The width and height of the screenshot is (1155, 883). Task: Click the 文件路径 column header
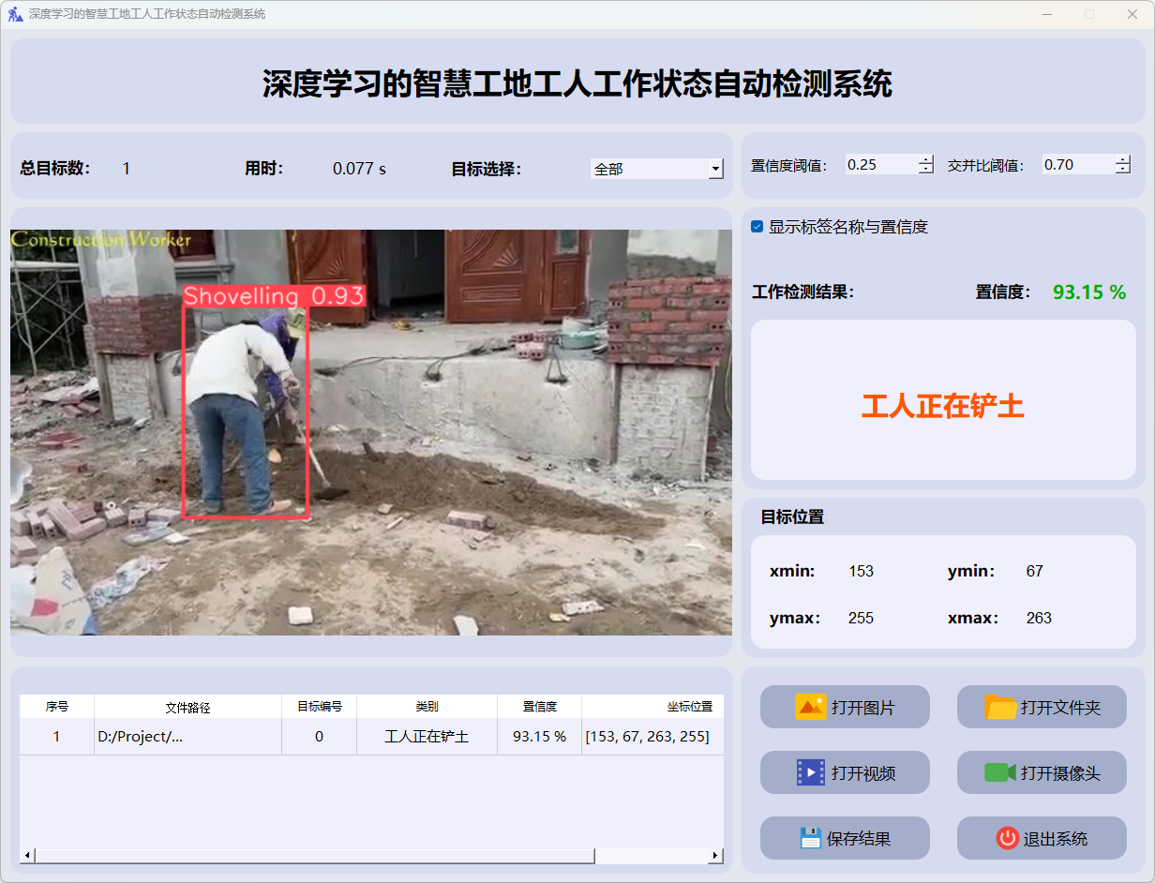coord(187,707)
